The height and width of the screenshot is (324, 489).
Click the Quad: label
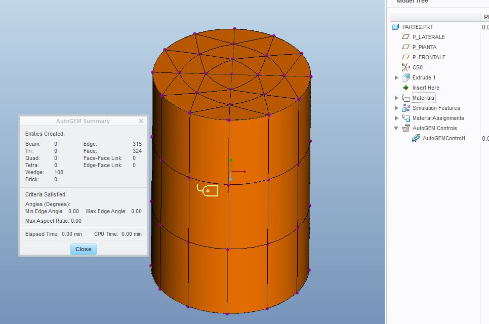[32, 158]
